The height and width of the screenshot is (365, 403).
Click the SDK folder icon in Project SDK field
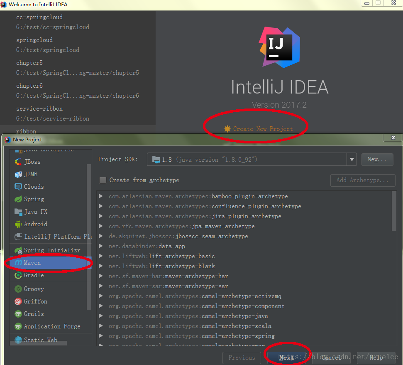point(156,160)
